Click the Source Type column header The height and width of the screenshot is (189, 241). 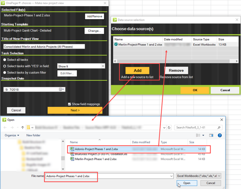click(x=201, y=39)
